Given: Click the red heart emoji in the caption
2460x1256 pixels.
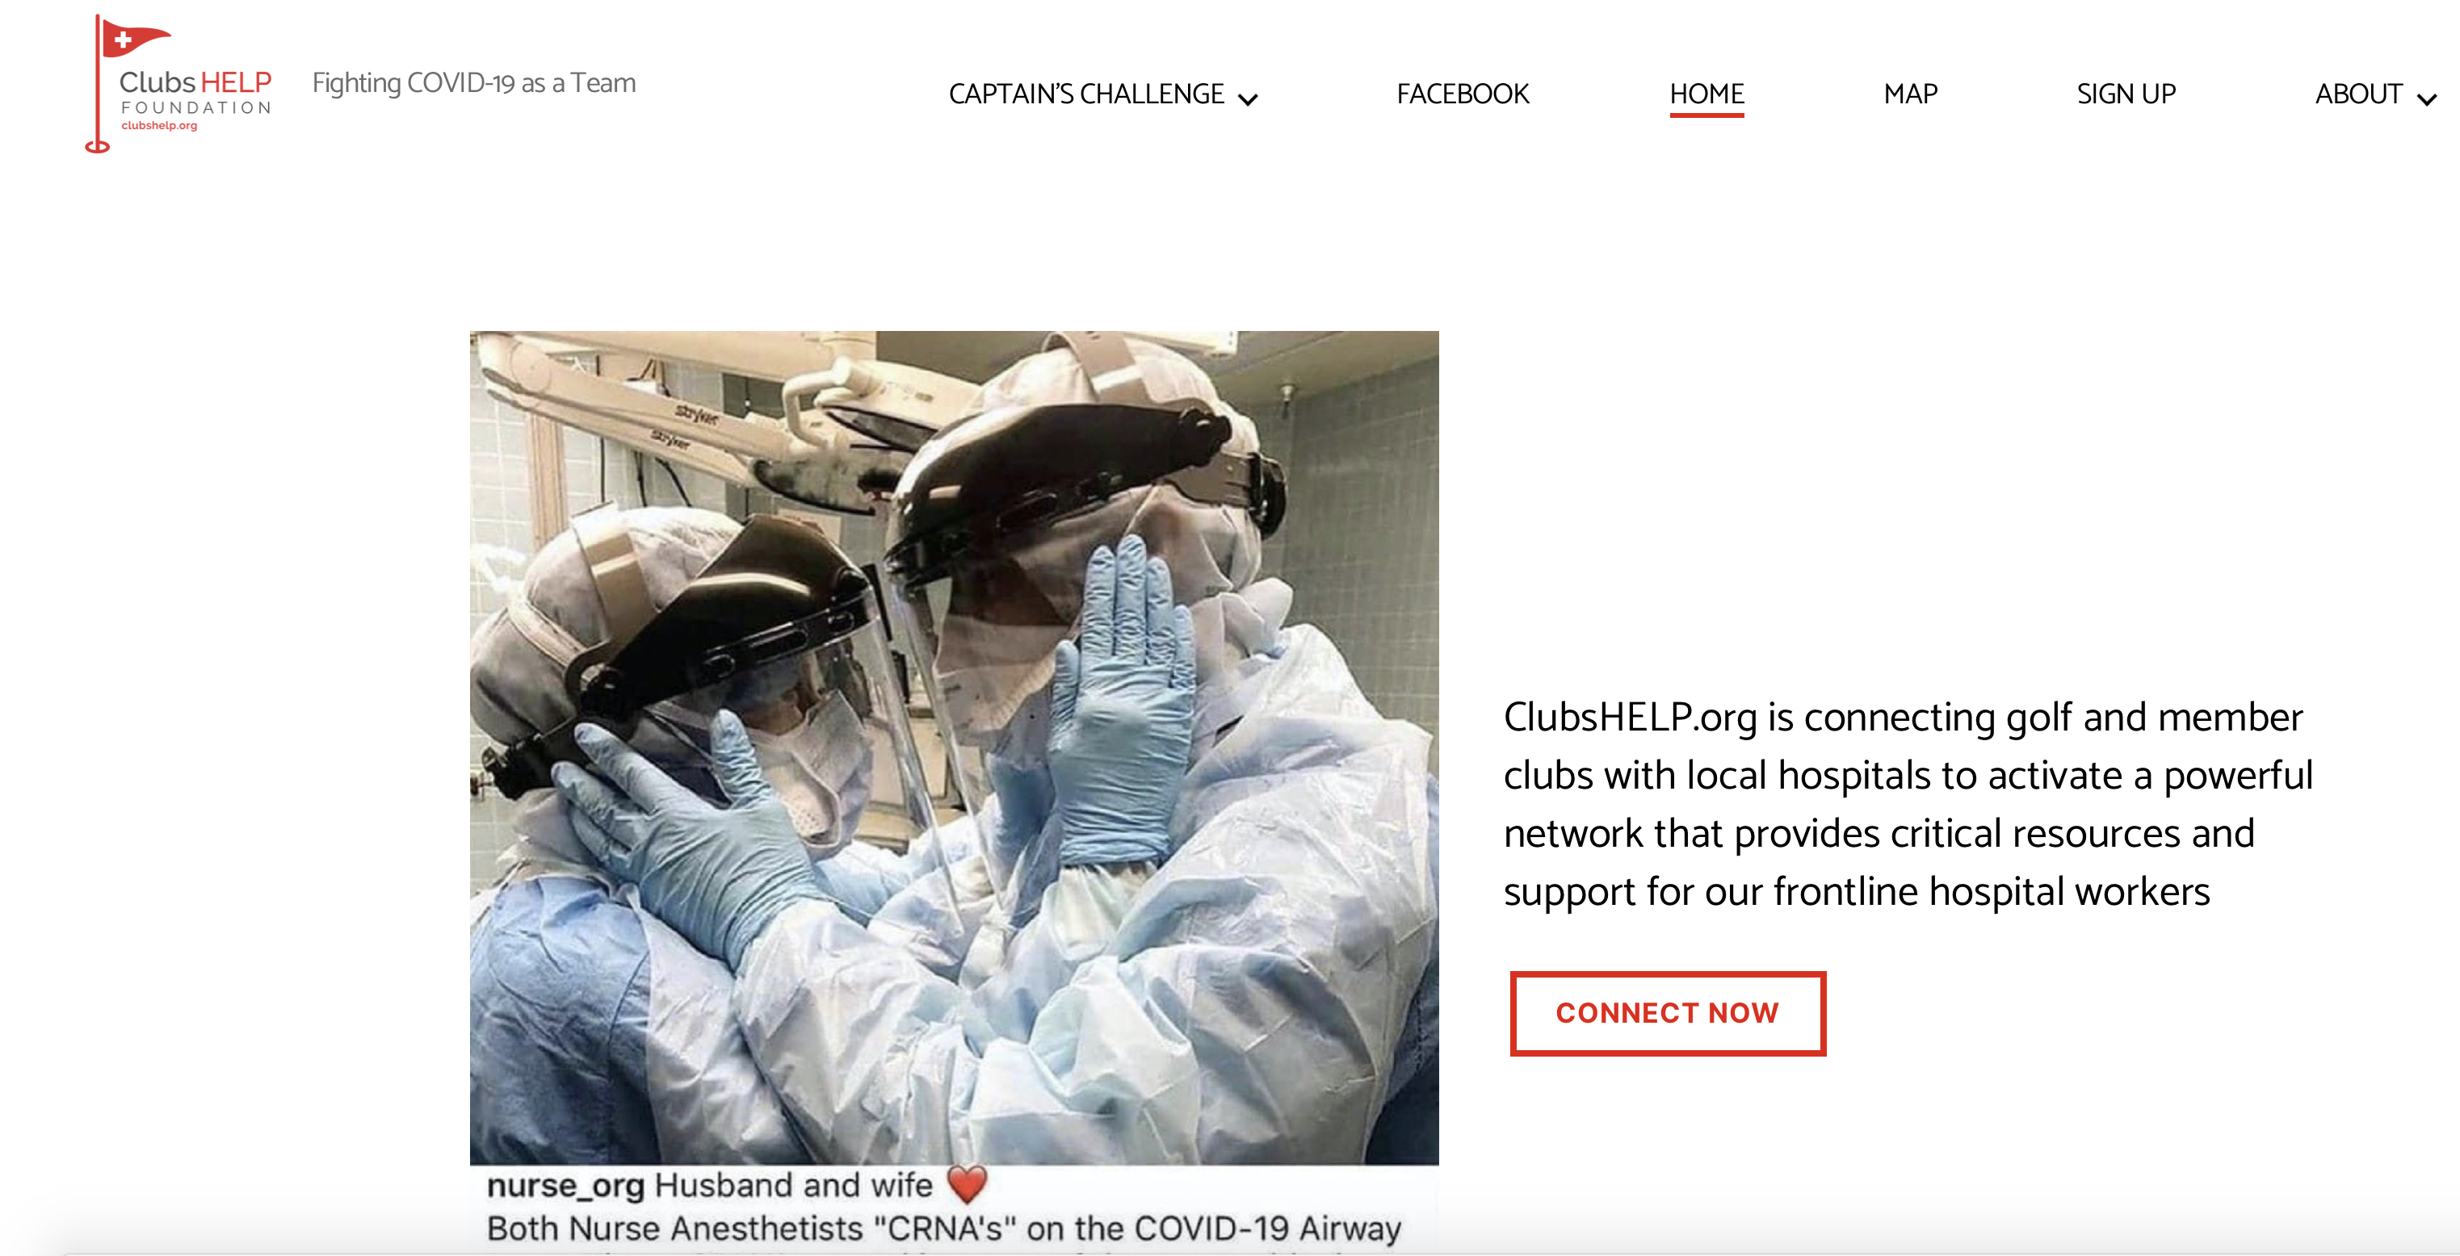Looking at the screenshot, I should (968, 1184).
